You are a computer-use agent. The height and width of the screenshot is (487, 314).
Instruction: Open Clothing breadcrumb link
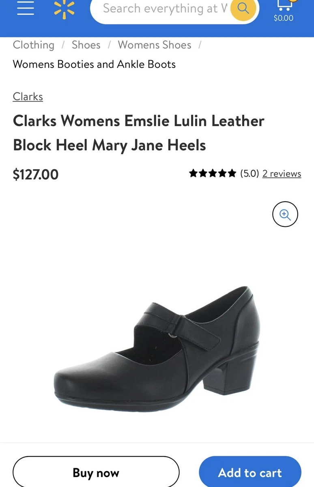[34, 45]
